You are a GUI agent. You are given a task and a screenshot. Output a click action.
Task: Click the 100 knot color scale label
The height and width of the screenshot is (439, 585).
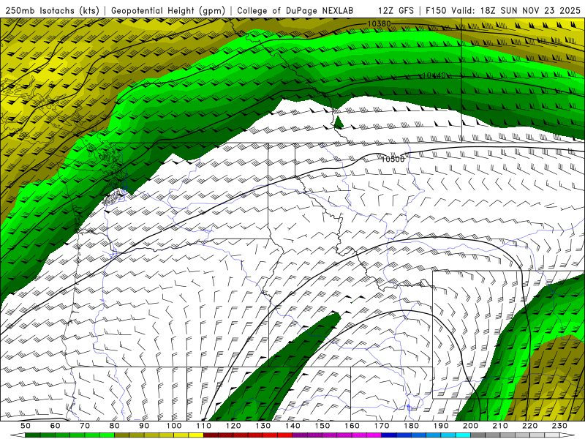tap(174, 426)
